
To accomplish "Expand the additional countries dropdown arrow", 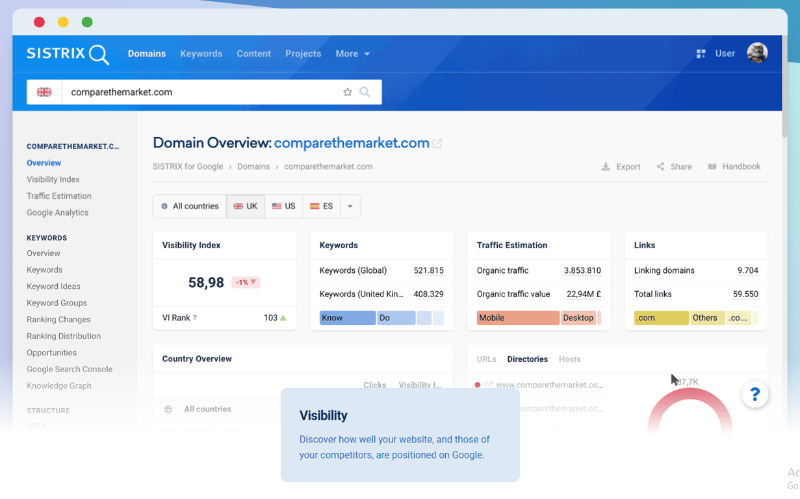I will click(x=350, y=207).
